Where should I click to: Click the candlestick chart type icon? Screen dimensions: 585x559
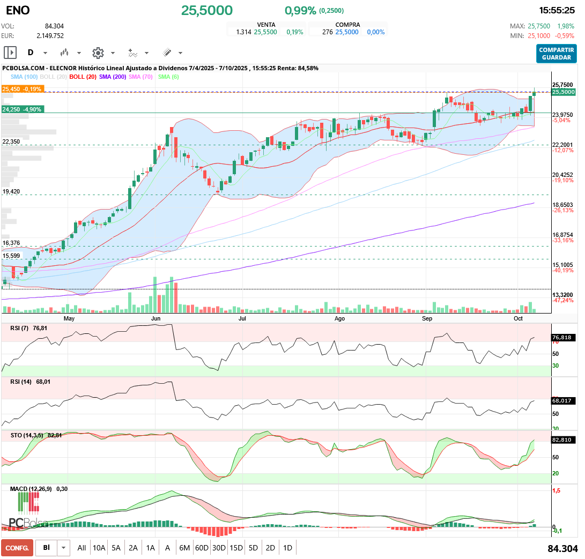[65, 53]
